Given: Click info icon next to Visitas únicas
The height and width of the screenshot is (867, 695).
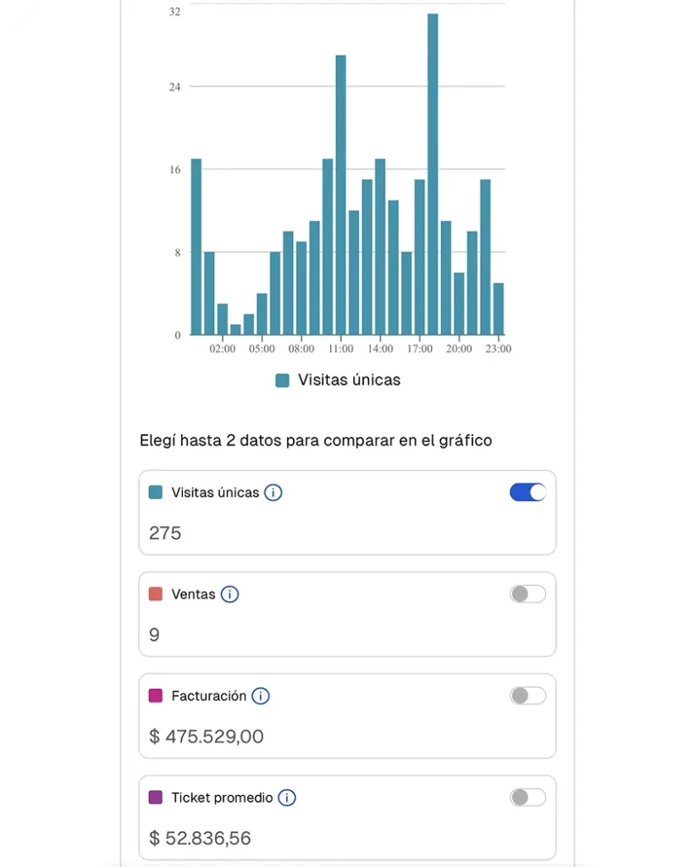Looking at the screenshot, I should coord(273,493).
